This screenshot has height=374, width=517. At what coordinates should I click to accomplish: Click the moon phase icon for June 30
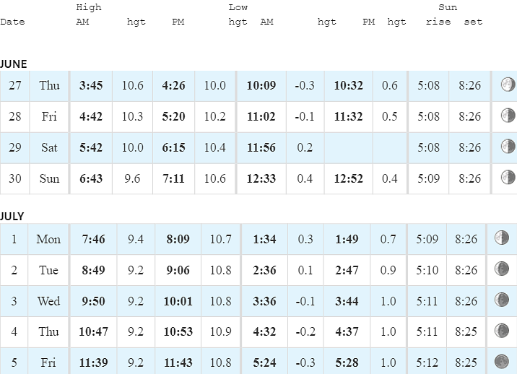click(x=508, y=178)
